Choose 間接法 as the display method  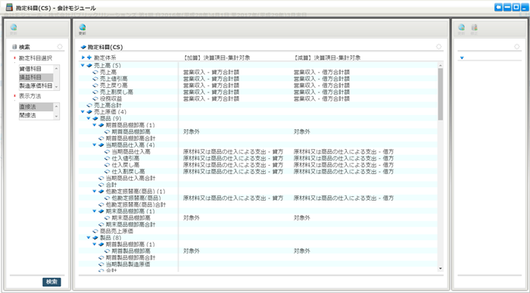(36, 115)
